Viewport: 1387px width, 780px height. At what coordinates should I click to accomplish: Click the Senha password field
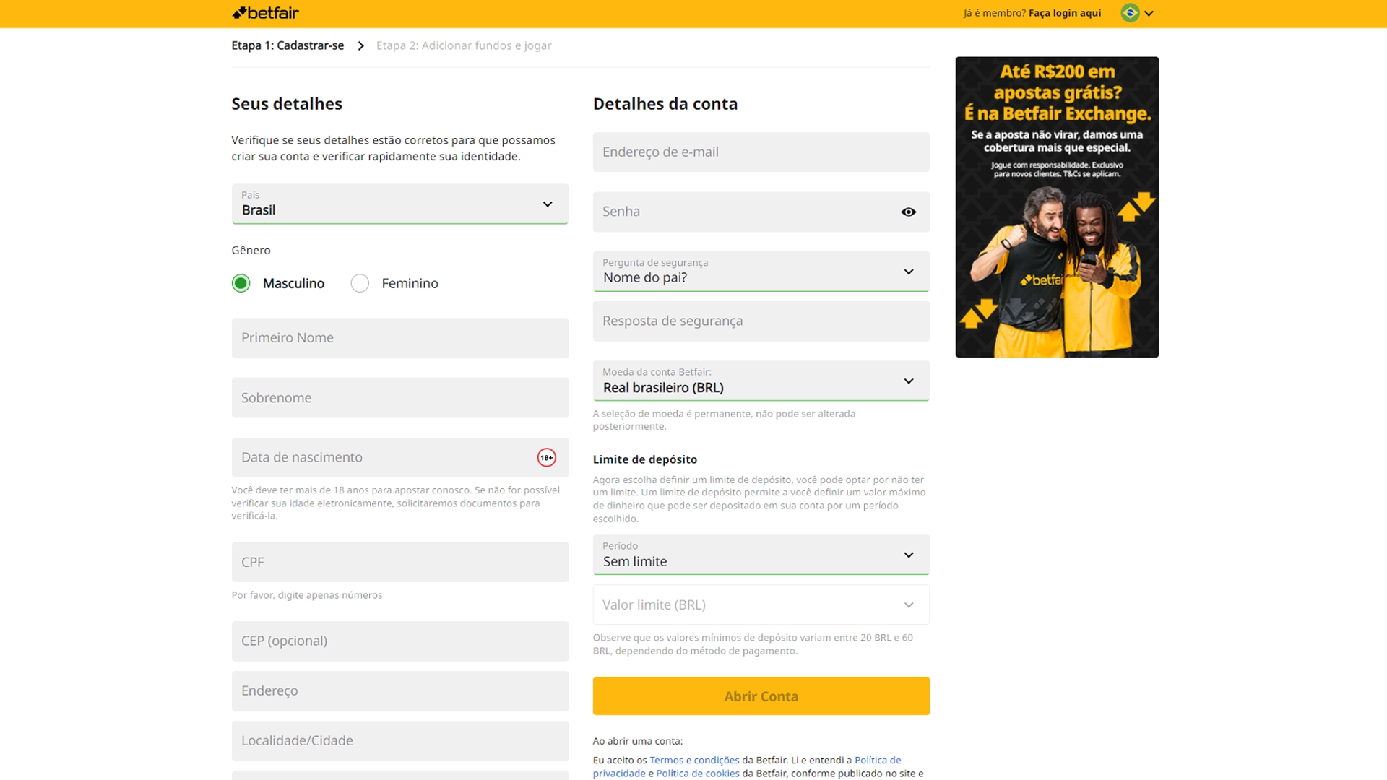[761, 212]
